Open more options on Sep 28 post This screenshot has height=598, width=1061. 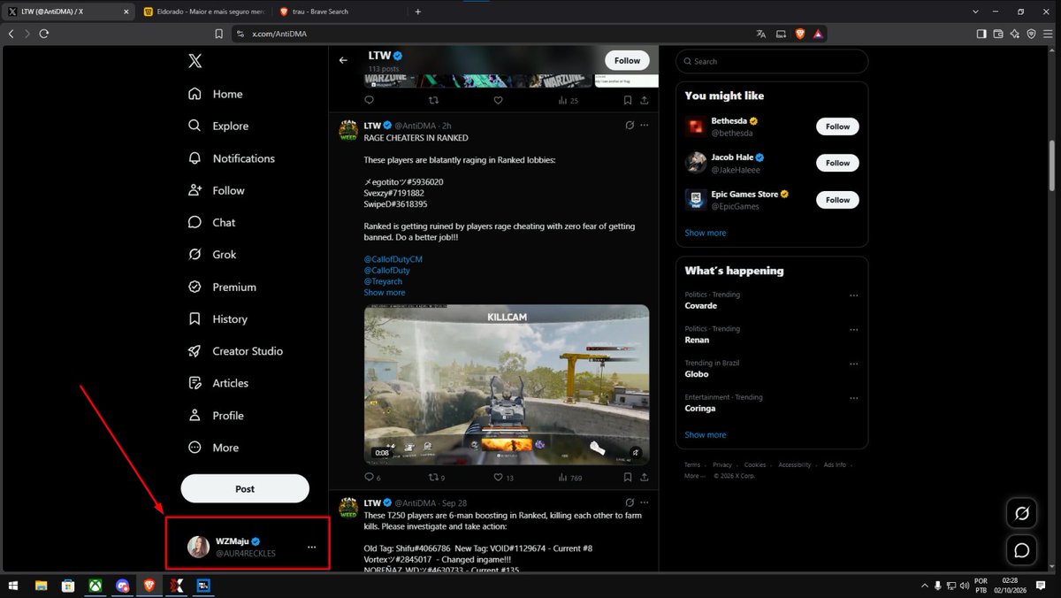pyautogui.click(x=645, y=502)
